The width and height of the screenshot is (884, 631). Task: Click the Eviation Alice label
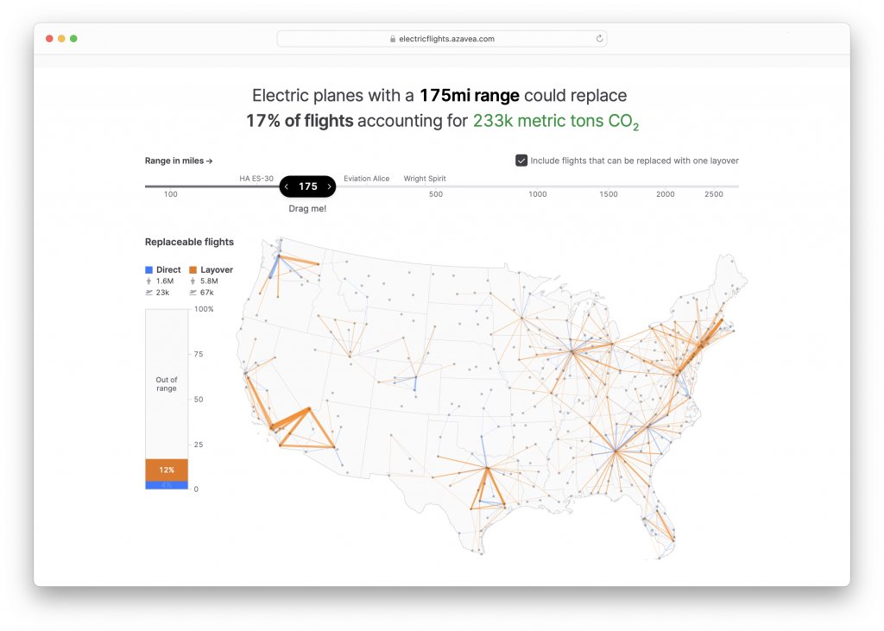(366, 178)
